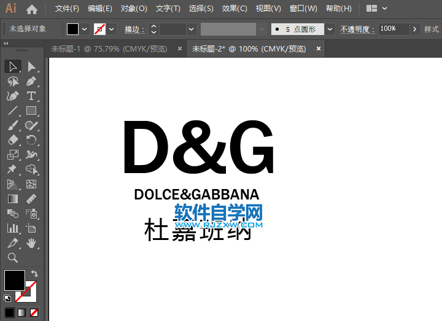Set paint mode to Gradient
Image resolution: width=442 pixels, height=321 pixels.
21,312
